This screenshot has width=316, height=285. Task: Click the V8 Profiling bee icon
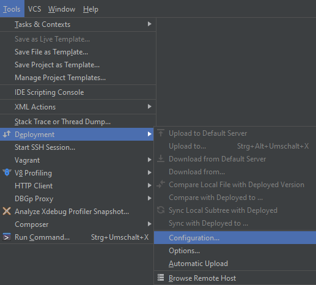click(7, 172)
